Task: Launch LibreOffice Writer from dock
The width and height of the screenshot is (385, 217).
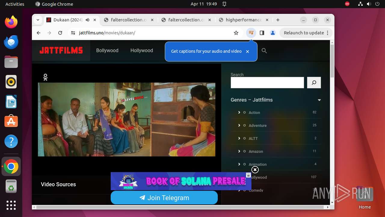Action: pyautogui.click(x=11, y=102)
